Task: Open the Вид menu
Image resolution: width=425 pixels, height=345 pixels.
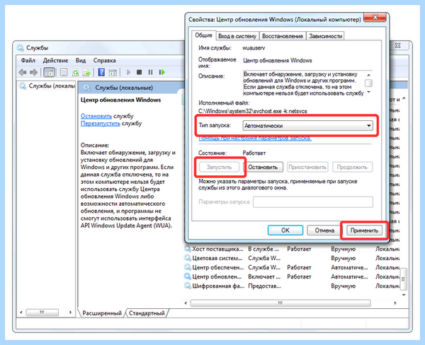Action: 81,61
